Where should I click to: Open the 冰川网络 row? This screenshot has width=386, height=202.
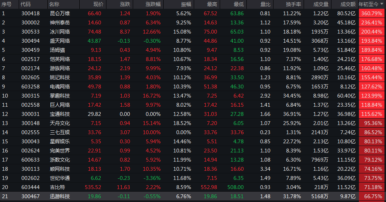(x=193, y=32)
